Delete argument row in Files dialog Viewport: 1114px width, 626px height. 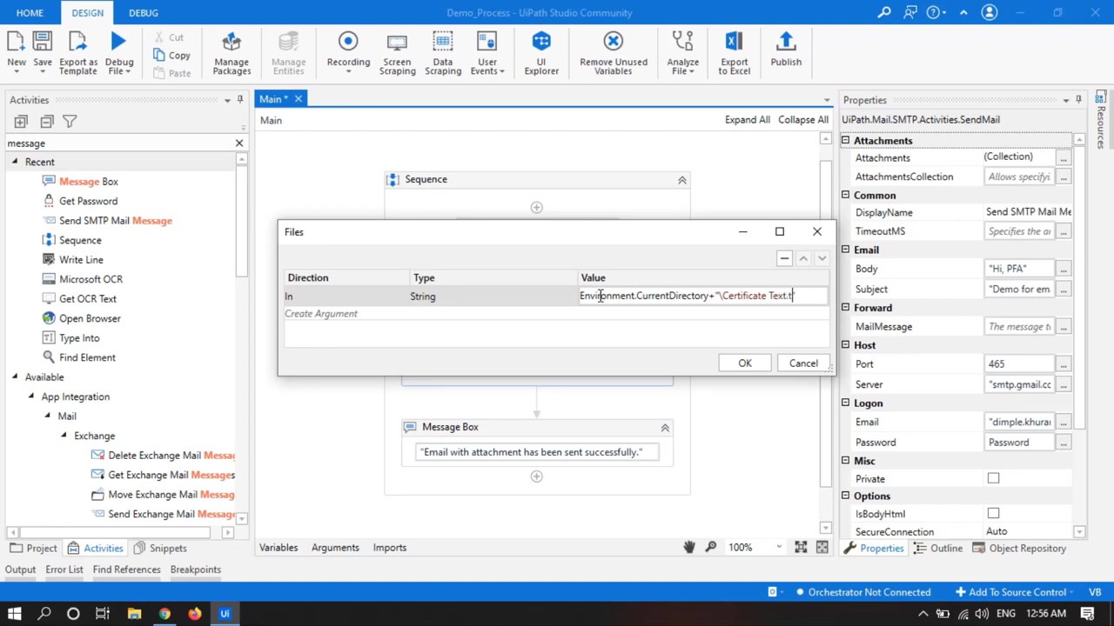click(784, 258)
